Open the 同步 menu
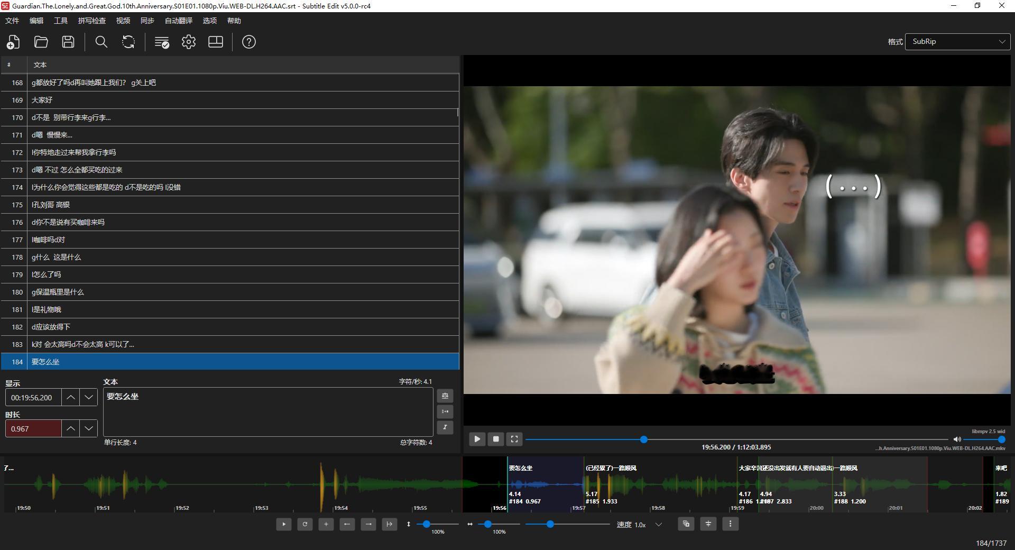Image resolution: width=1015 pixels, height=550 pixels. [x=147, y=21]
